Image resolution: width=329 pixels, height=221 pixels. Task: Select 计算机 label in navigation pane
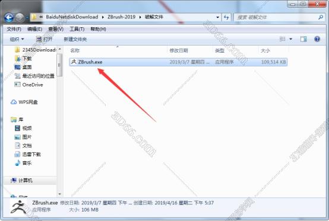click(26, 180)
